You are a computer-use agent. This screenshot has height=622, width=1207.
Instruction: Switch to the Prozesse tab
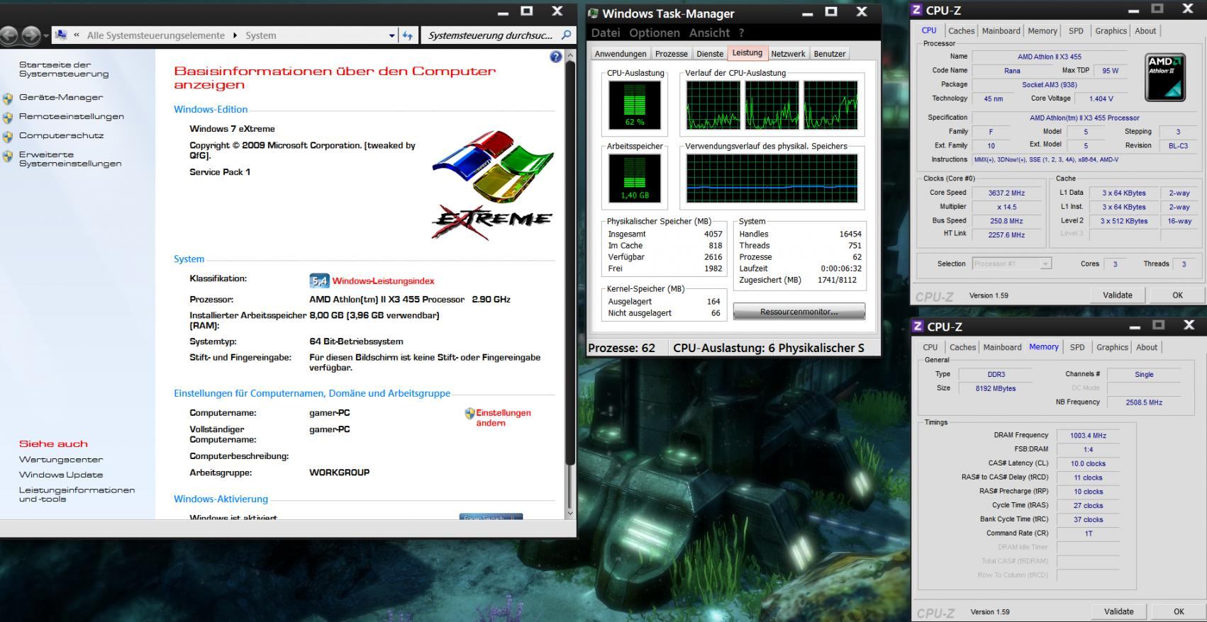point(672,54)
